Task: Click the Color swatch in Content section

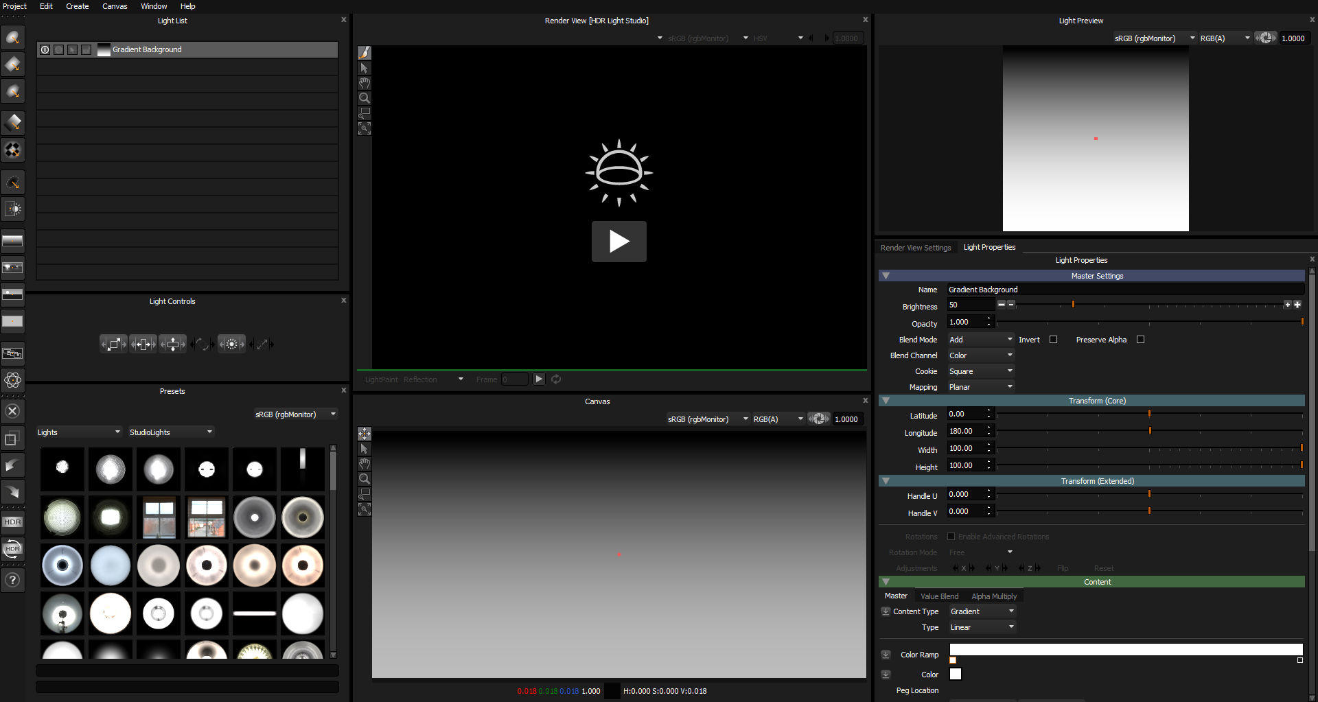Action: (x=956, y=674)
